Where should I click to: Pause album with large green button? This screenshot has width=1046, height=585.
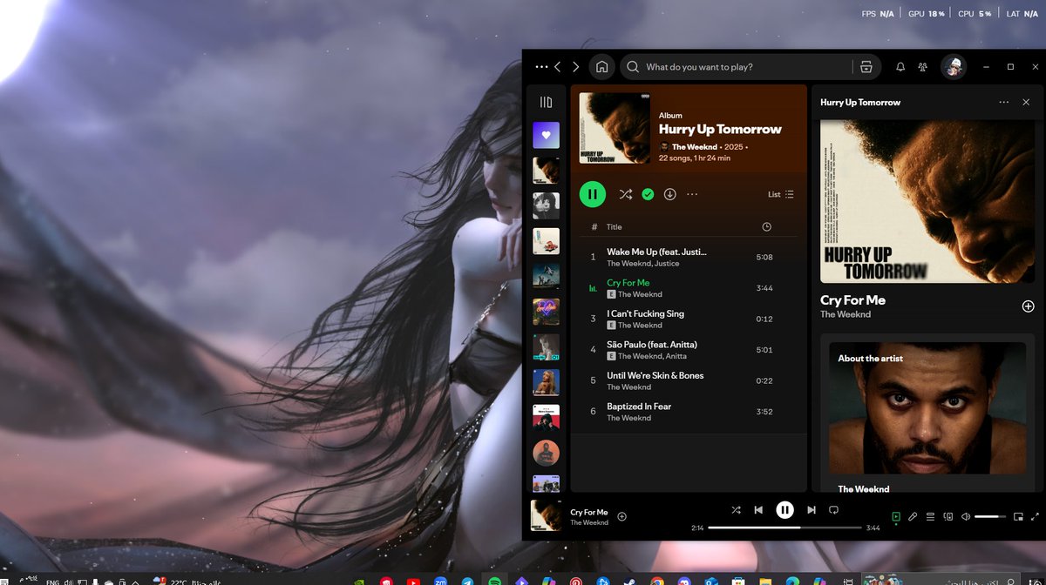tap(593, 194)
